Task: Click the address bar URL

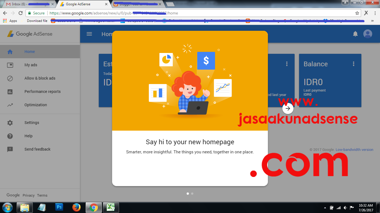Action: (x=114, y=13)
